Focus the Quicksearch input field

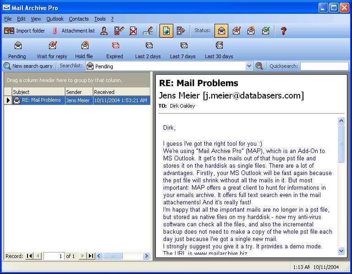(324, 66)
